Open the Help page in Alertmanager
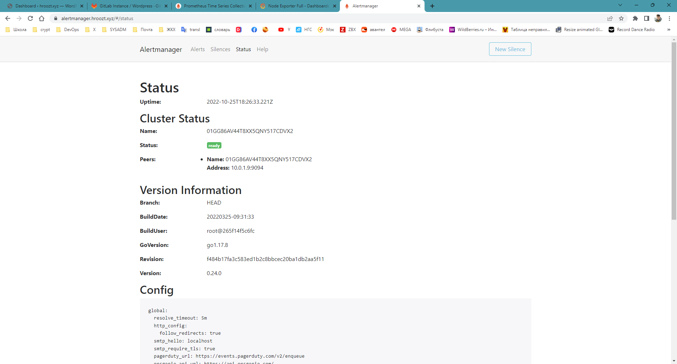Image resolution: width=677 pixels, height=364 pixels. pos(262,49)
